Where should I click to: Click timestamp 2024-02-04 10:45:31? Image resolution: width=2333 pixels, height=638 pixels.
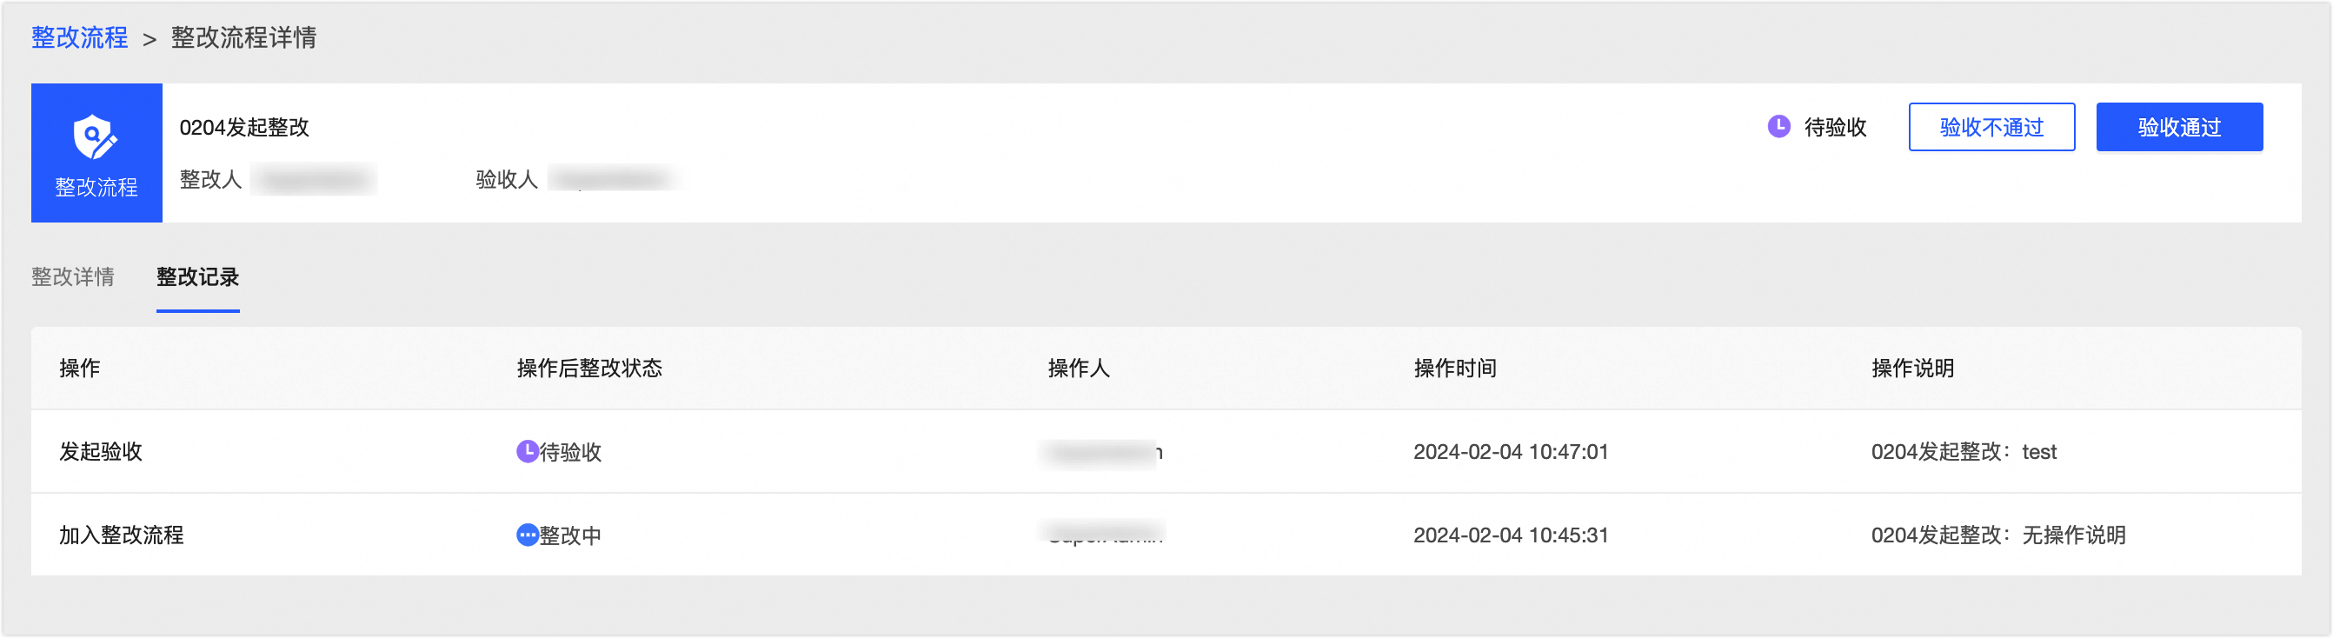pos(1510,535)
